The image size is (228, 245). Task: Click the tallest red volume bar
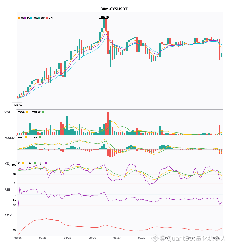pyautogui.click(x=108, y=124)
